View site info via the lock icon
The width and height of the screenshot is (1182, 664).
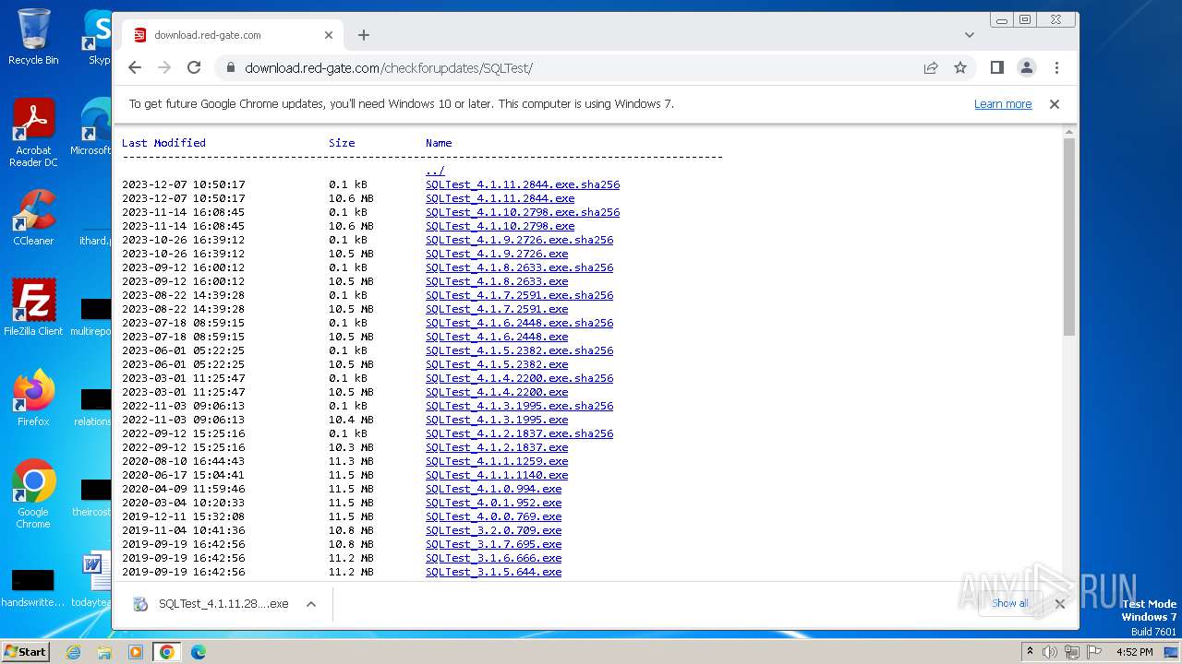point(230,67)
